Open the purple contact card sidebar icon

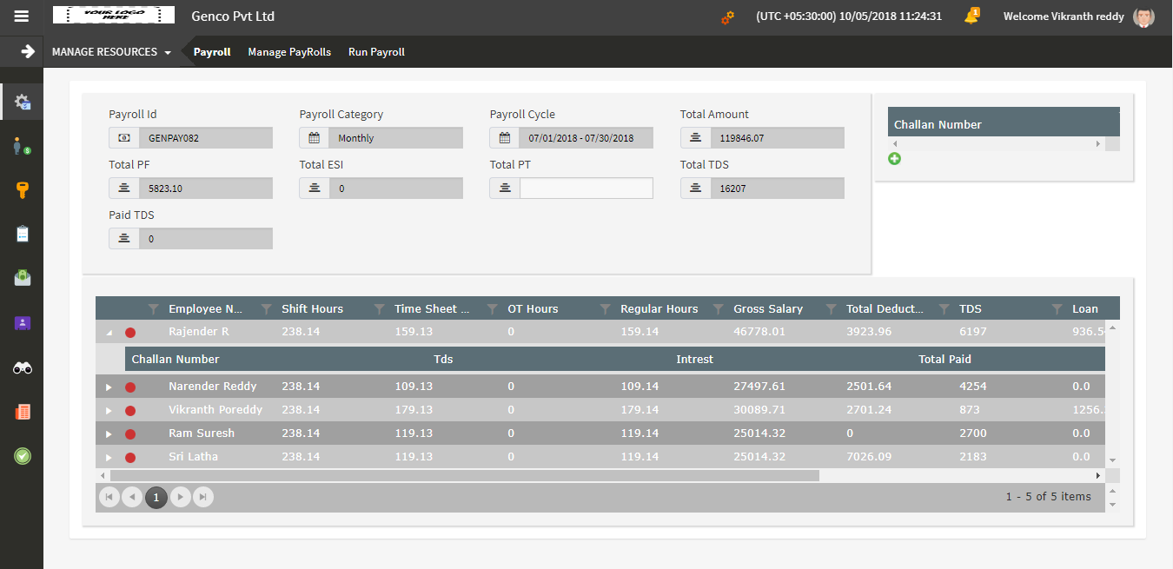23,323
